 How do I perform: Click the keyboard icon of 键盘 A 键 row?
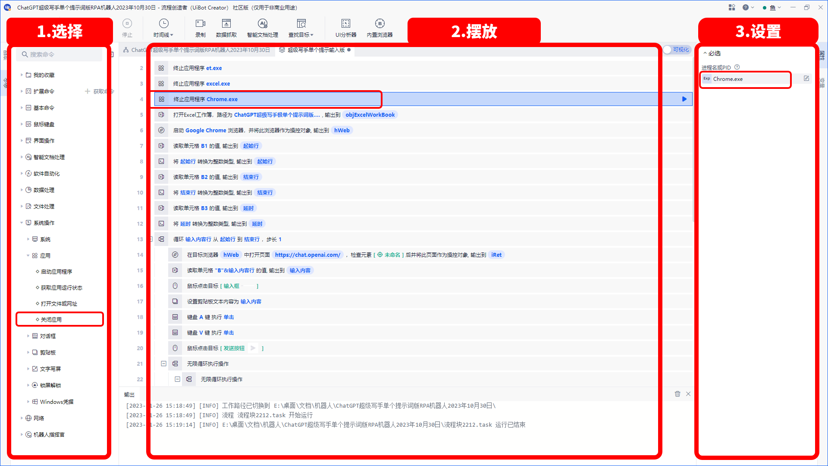pyautogui.click(x=175, y=317)
